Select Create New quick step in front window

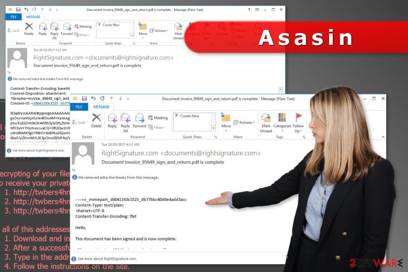coord(190,116)
